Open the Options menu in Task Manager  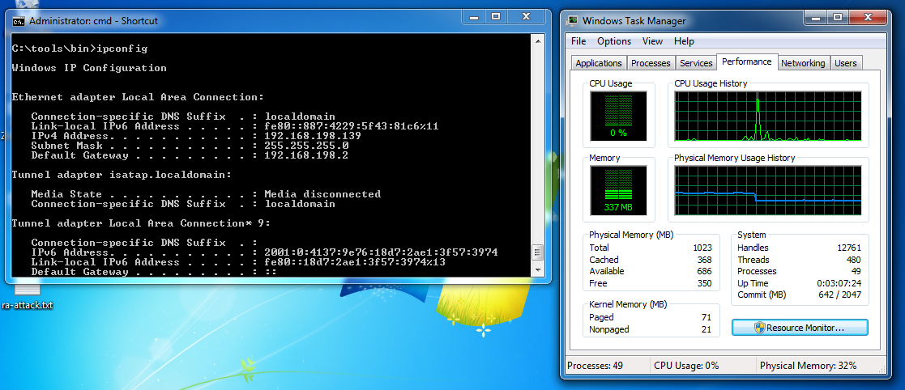(614, 41)
